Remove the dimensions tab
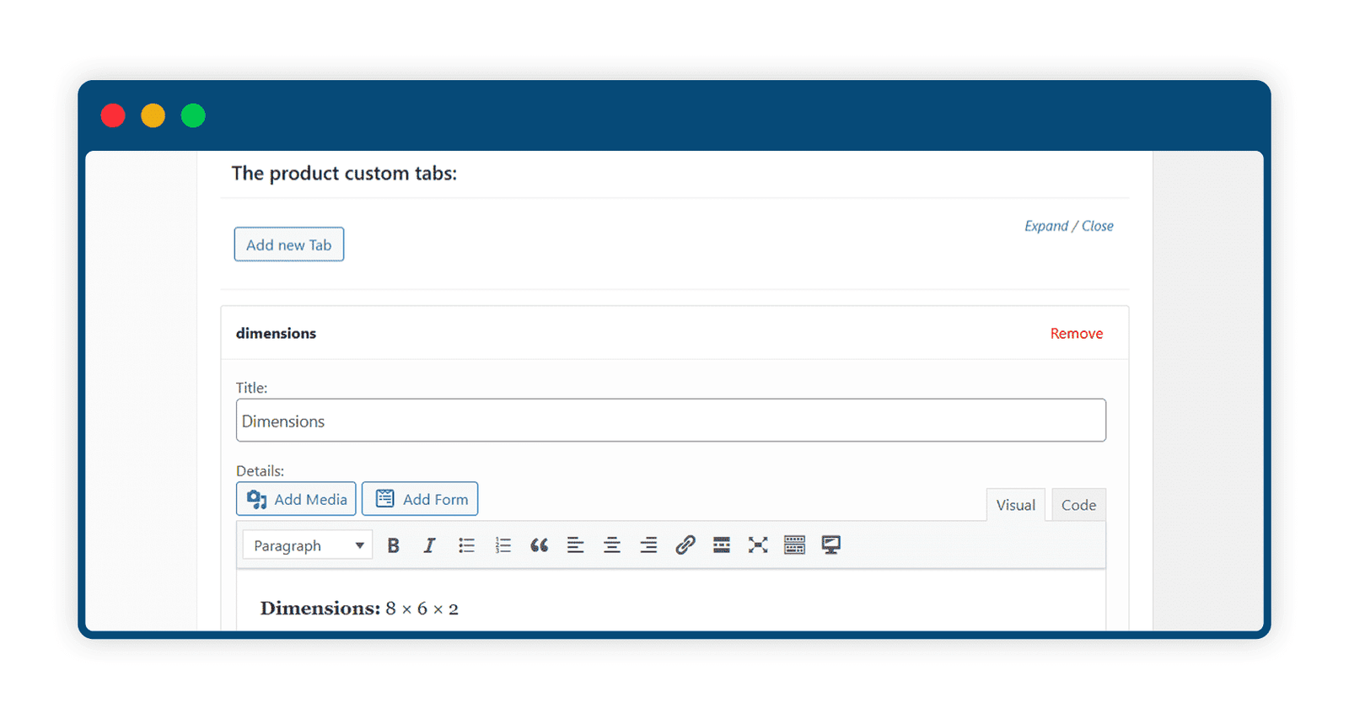This screenshot has width=1349, height=719. tap(1076, 334)
